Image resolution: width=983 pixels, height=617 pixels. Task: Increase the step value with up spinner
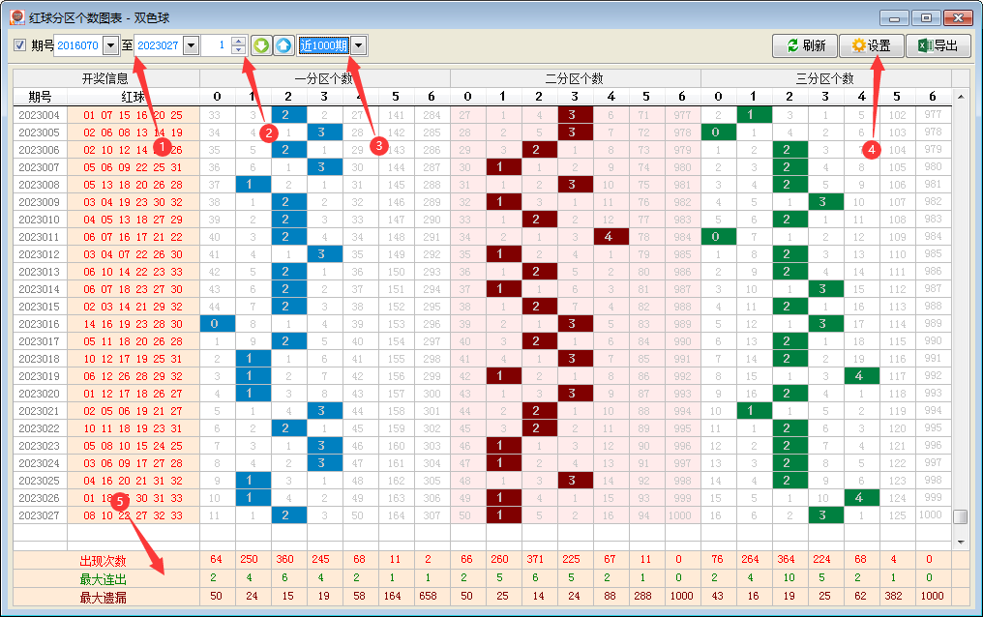[x=239, y=41]
